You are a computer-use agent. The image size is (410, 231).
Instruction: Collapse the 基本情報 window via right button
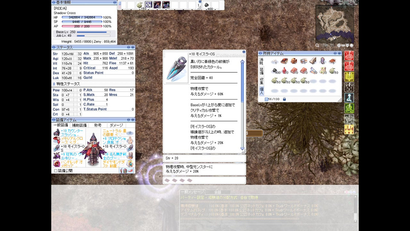[114, 3]
